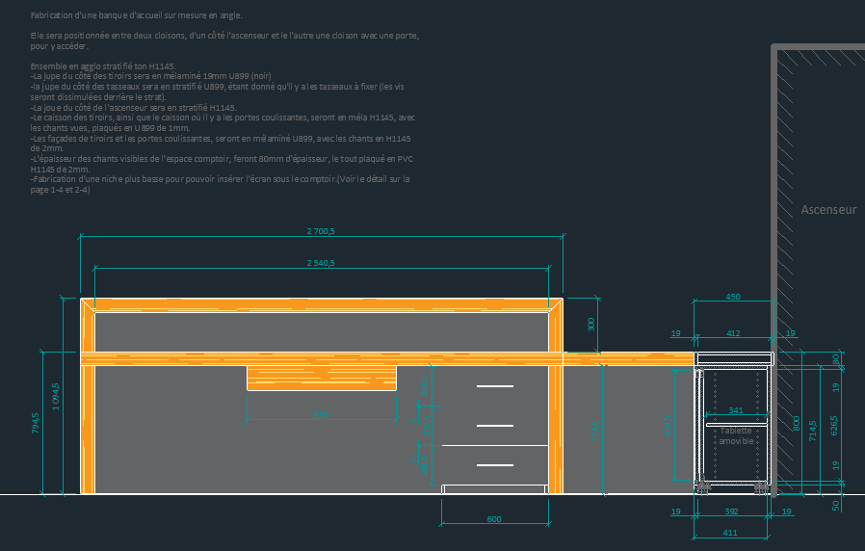Click the 412 dimension text
Image resolution: width=865 pixels, height=551 pixels.
tap(733, 333)
